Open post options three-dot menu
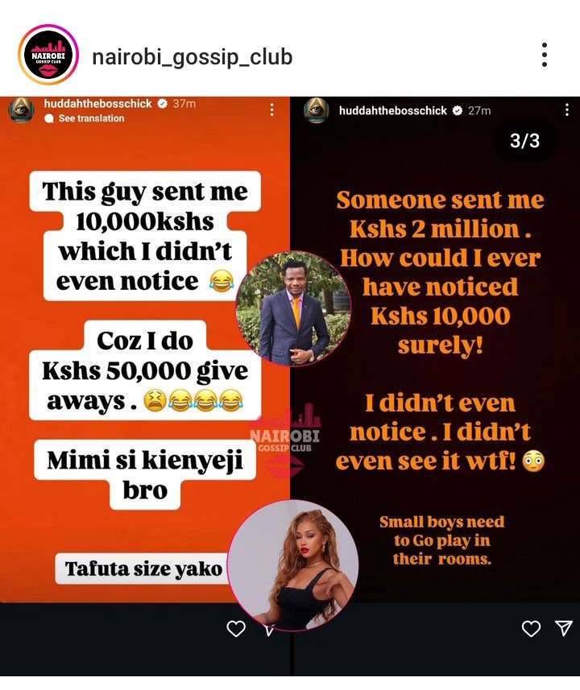Screen dimensions: 580x690 click(x=545, y=55)
